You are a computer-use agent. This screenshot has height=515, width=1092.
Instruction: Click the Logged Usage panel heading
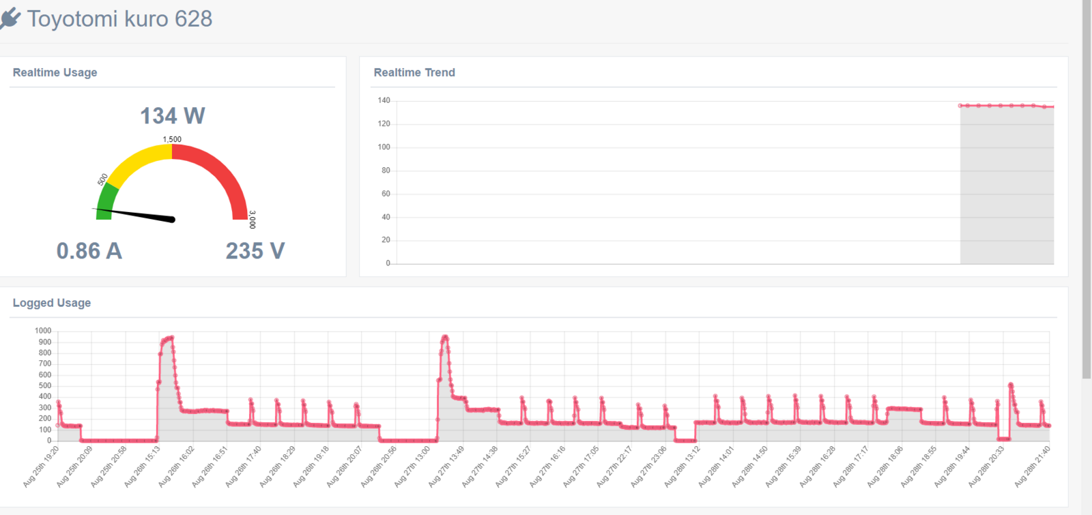52,303
